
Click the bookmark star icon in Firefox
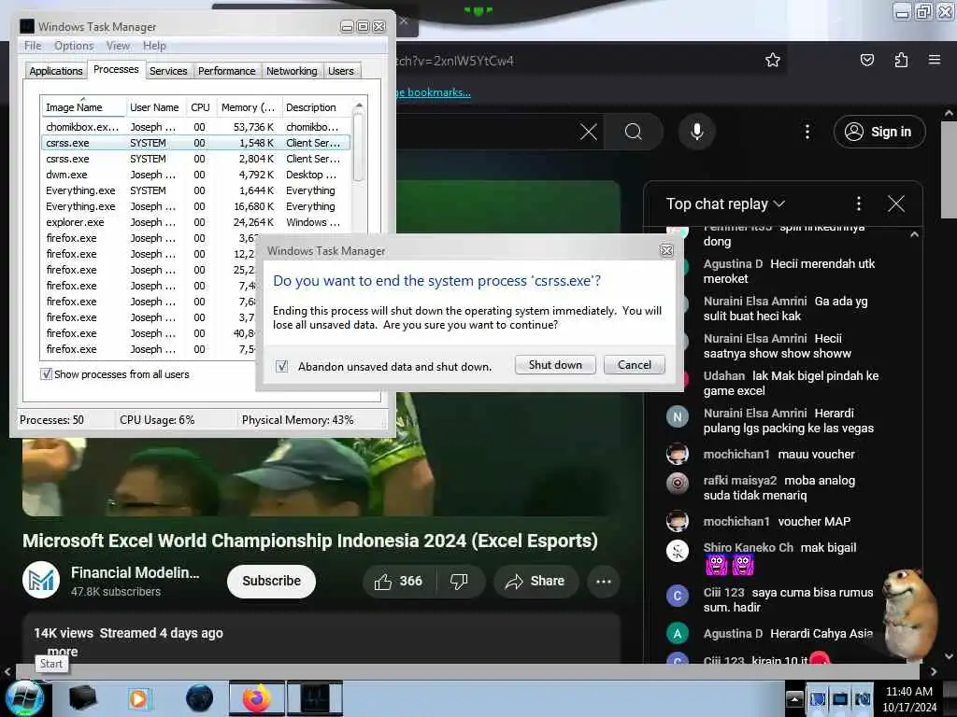[773, 60]
